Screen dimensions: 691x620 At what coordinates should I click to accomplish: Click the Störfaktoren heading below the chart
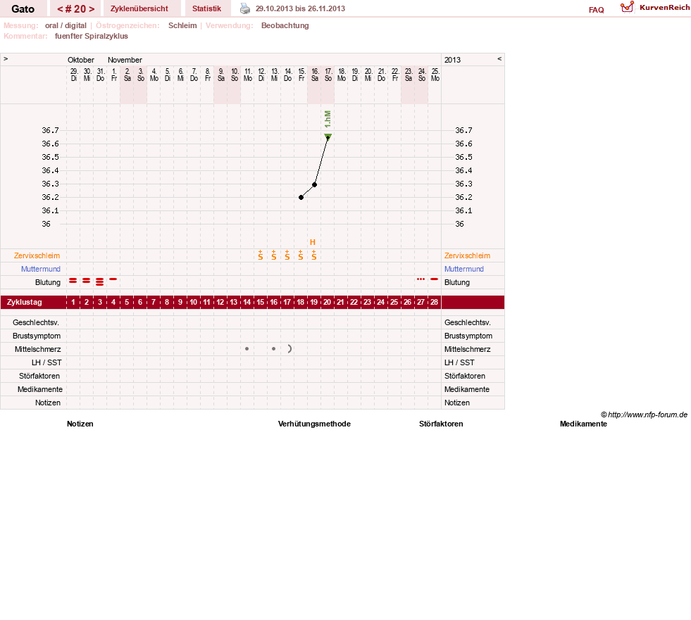[x=441, y=424]
